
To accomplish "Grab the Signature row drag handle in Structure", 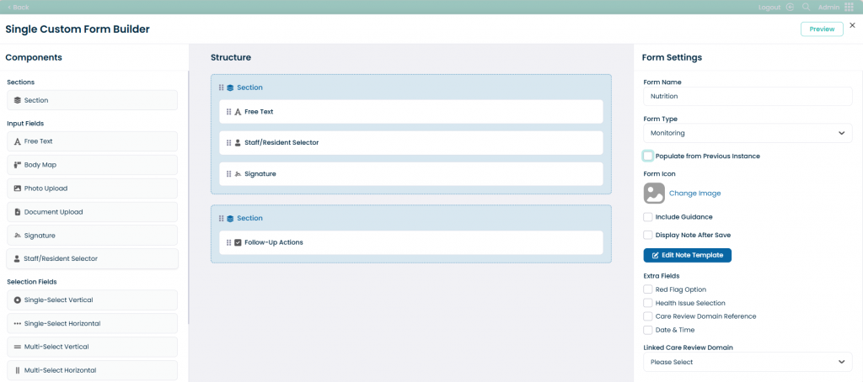I will coord(229,173).
